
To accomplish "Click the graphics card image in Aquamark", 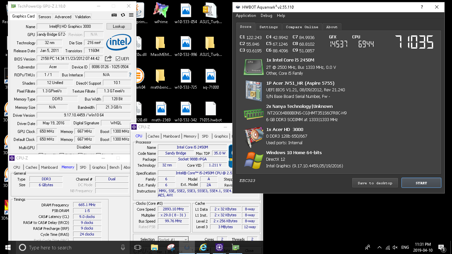I will 254,137.
